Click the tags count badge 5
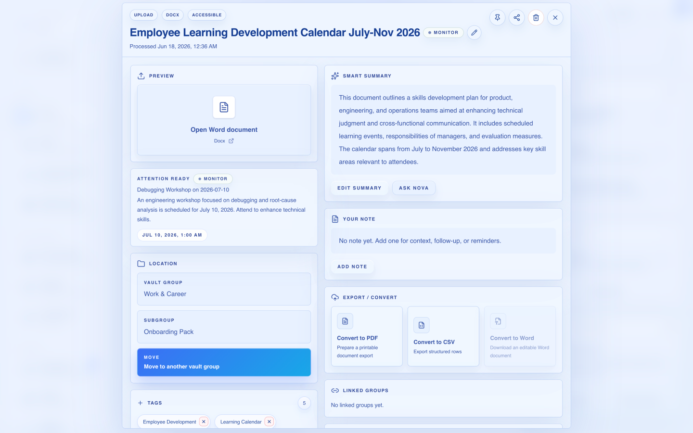 coord(304,403)
